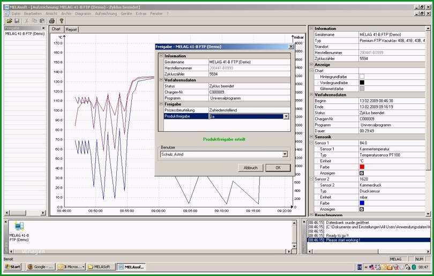
Task: Expand the Berechnungen group
Action: click(311, 215)
